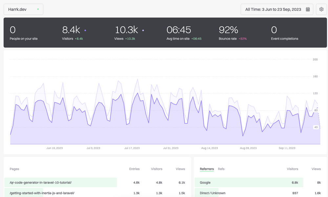Sort pages by the Entries column

coord(134,169)
